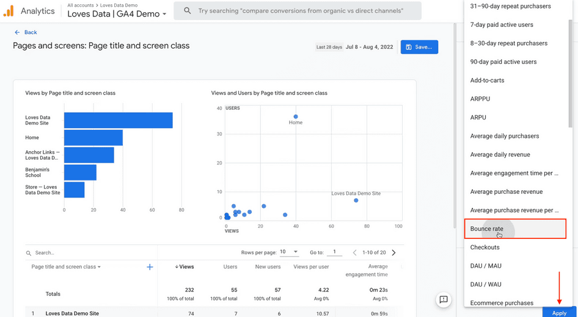Click the 1-10 of 20 pagination text
This screenshot has width=578, height=317.
tap(374, 252)
